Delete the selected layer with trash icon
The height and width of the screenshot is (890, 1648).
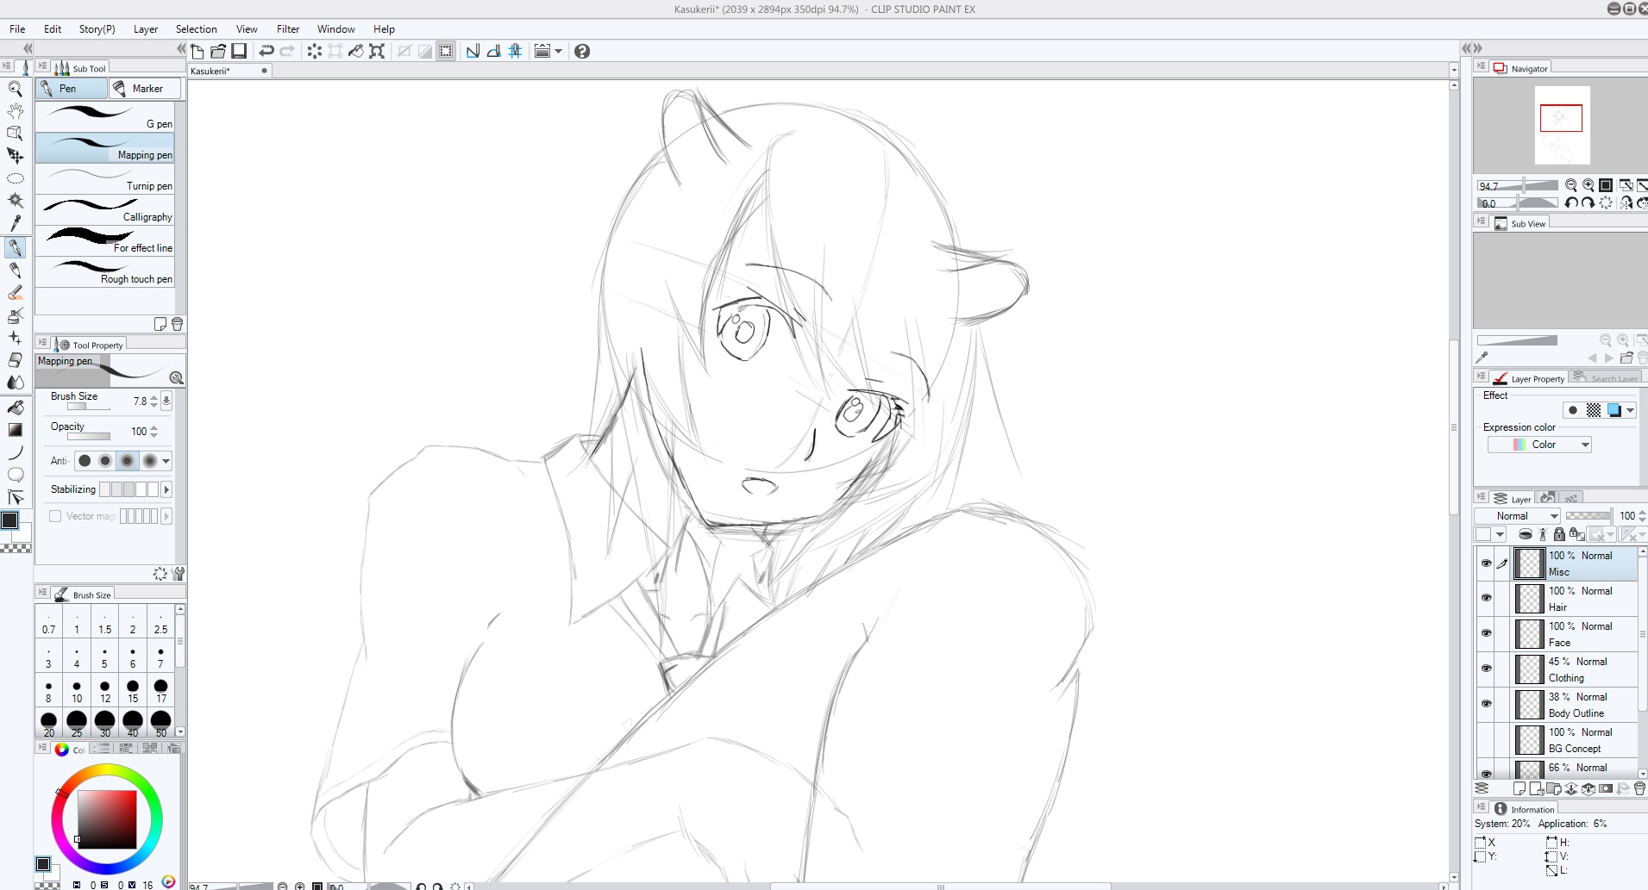(1639, 788)
